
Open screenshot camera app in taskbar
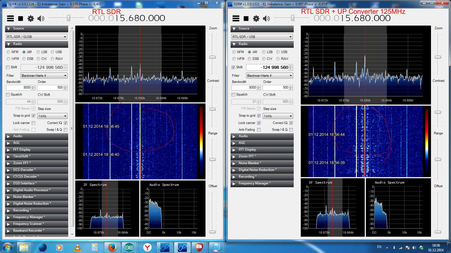point(199,248)
